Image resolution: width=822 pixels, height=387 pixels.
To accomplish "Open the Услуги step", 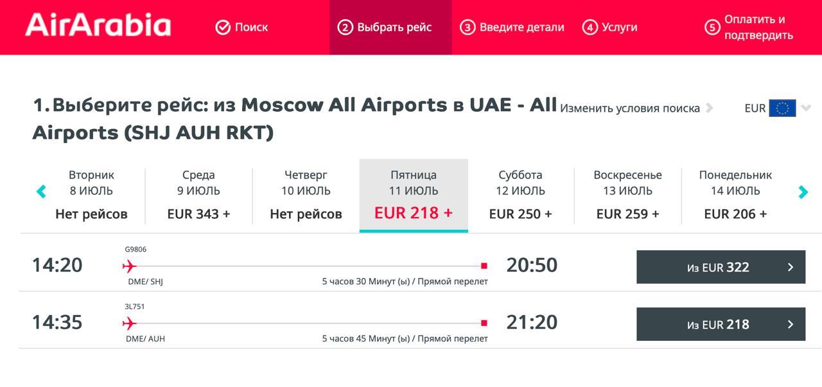I will coord(610,28).
